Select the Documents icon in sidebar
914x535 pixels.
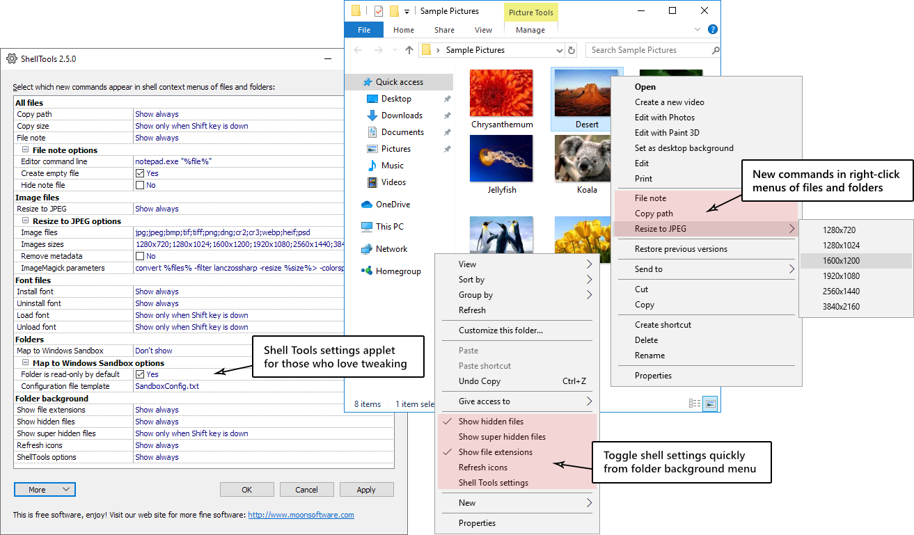(x=372, y=132)
